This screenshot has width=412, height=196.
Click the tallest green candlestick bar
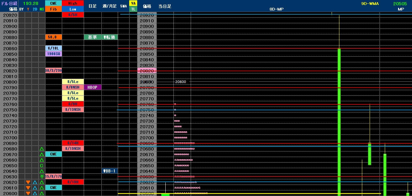point(339,122)
